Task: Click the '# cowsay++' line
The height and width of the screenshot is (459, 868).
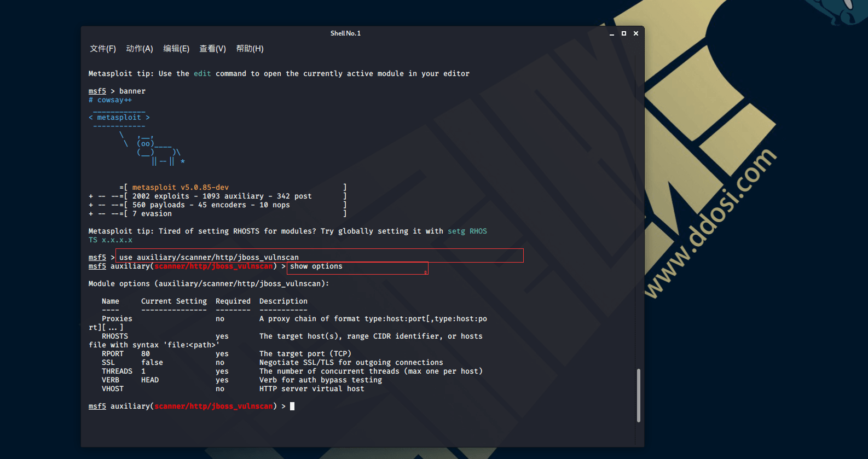Action: point(111,100)
